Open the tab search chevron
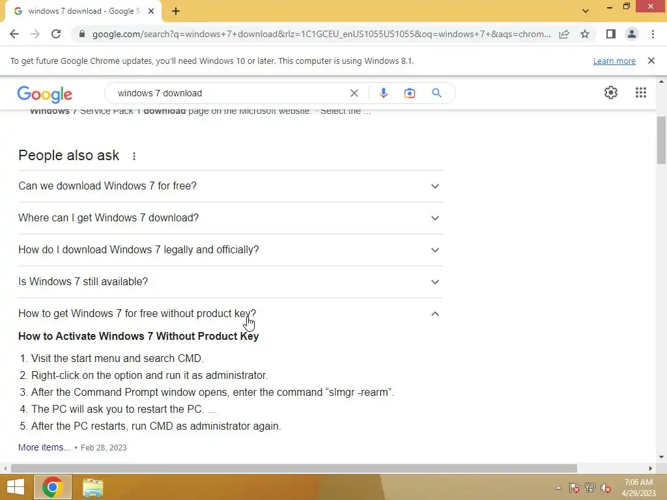The image size is (667, 500). tap(586, 11)
